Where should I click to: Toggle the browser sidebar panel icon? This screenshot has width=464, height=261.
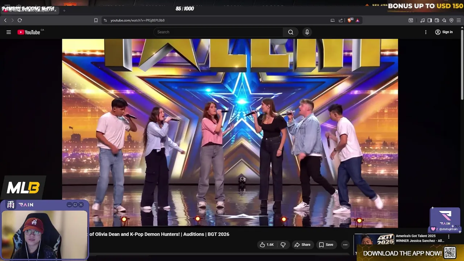[430, 20]
